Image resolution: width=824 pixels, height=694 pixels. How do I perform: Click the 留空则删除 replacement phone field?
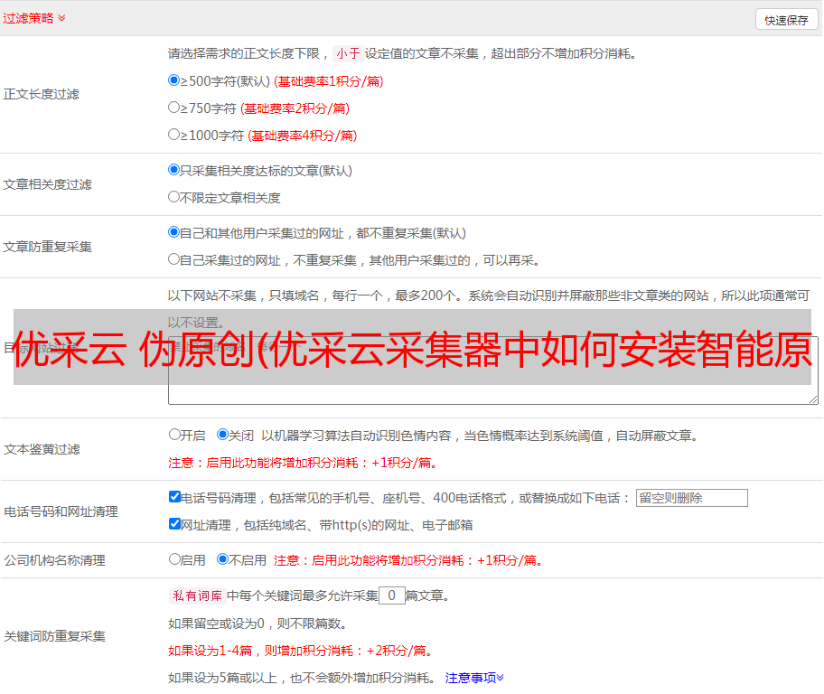691,498
